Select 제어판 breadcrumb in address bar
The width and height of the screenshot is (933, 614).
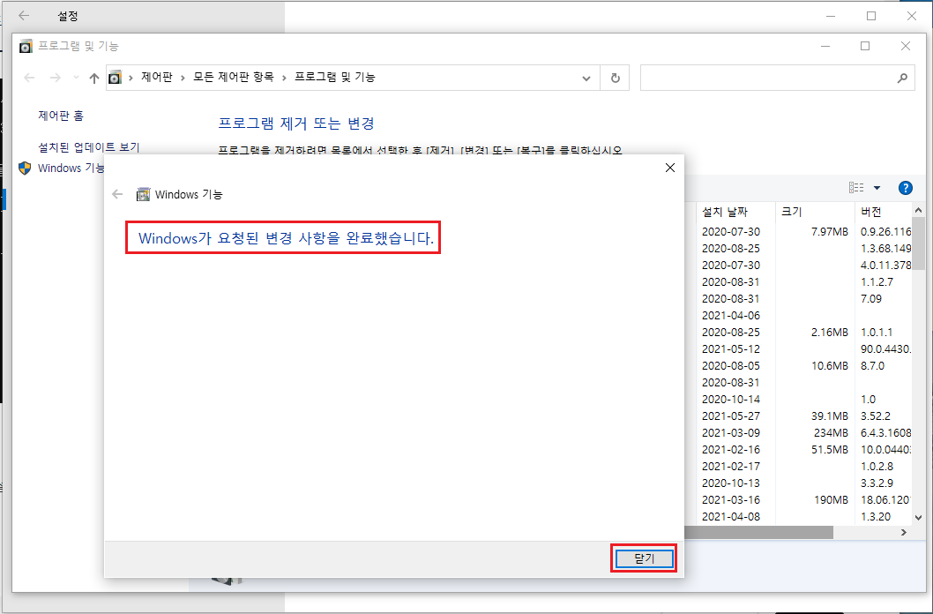(x=156, y=78)
